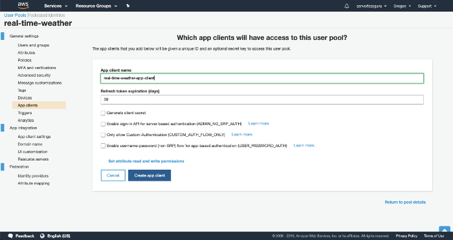
Task: Open the Services dropdown menu
Action: (56, 6)
